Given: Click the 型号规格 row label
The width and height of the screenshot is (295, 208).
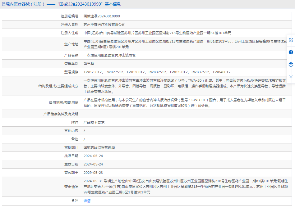Looking at the screenshot, I should tap(71, 72).
